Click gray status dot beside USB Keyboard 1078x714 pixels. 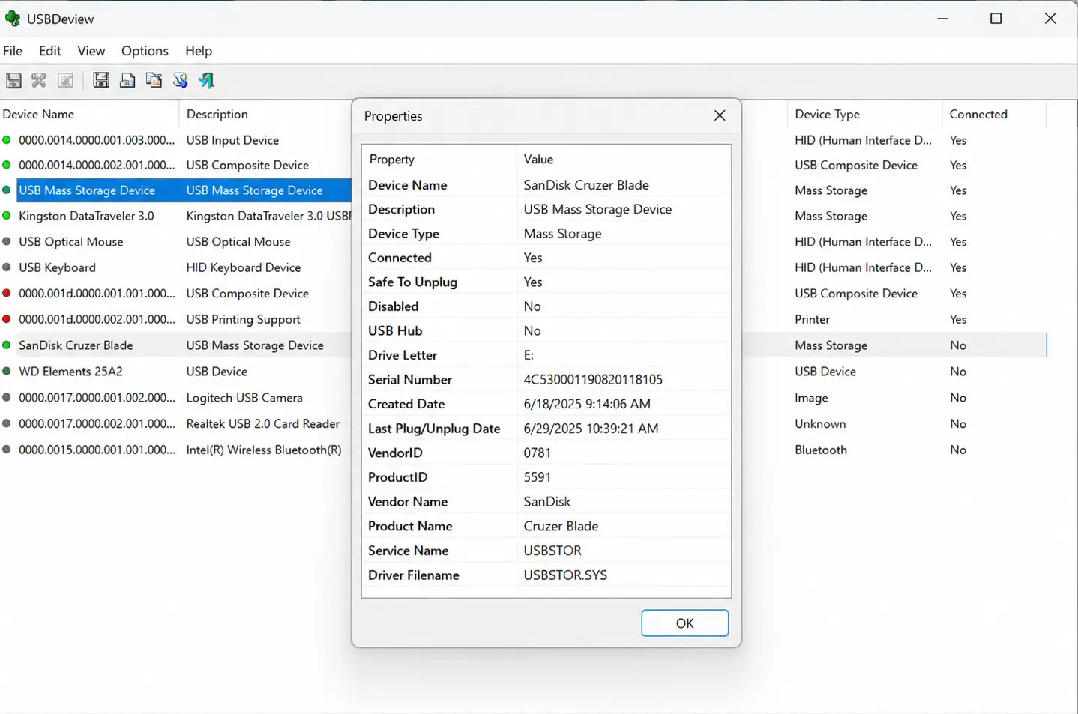pyautogui.click(x=7, y=267)
